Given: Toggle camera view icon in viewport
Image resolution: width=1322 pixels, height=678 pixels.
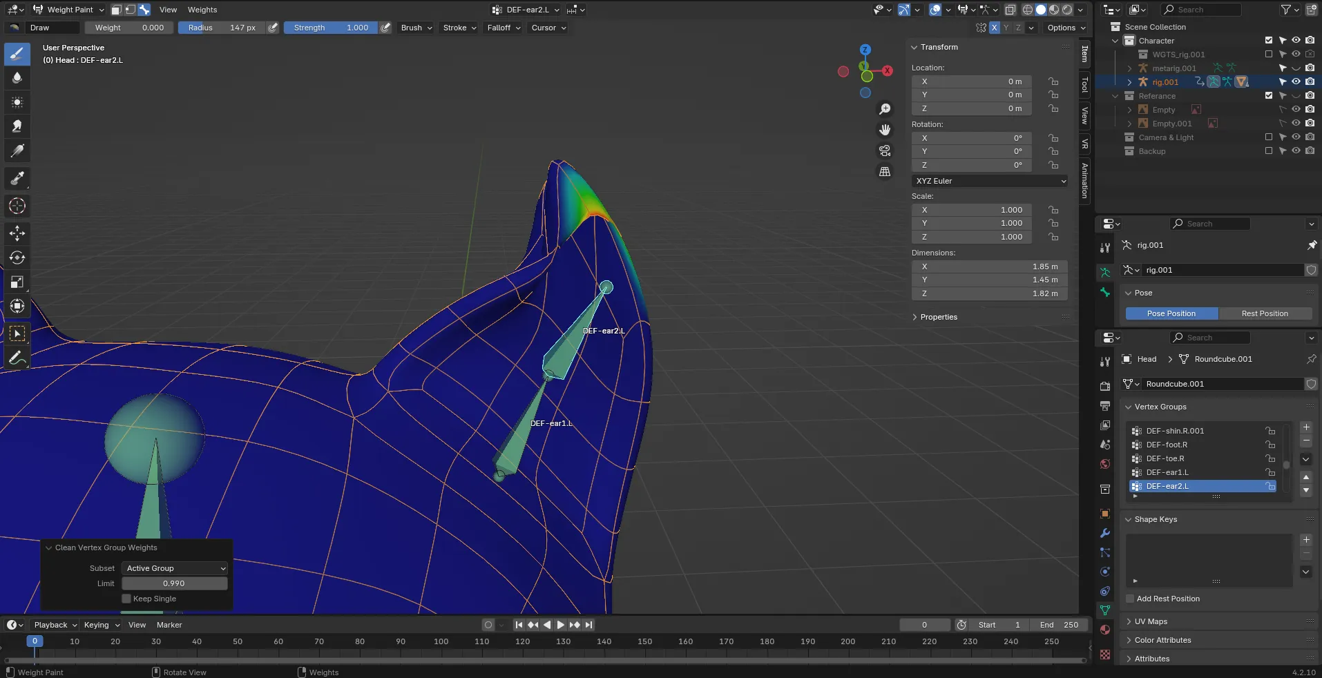Looking at the screenshot, I should [x=885, y=151].
